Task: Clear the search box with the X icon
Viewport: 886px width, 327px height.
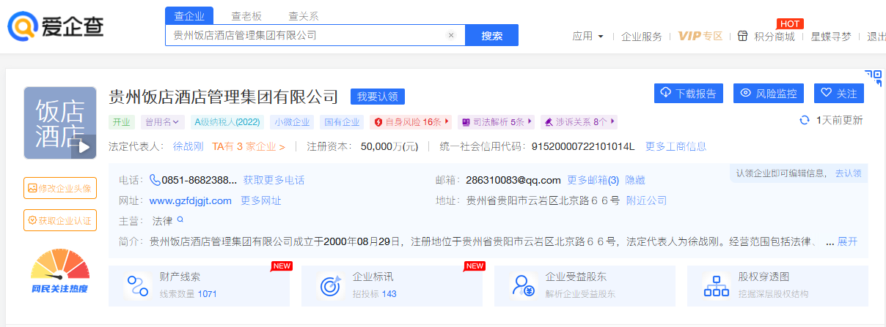Action: point(451,35)
